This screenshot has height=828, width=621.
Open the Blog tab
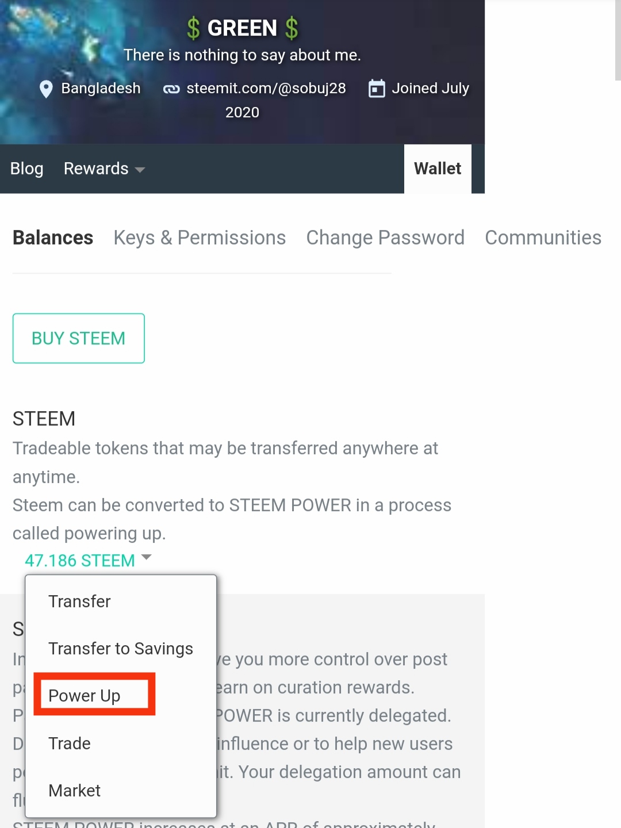coord(26,168)
